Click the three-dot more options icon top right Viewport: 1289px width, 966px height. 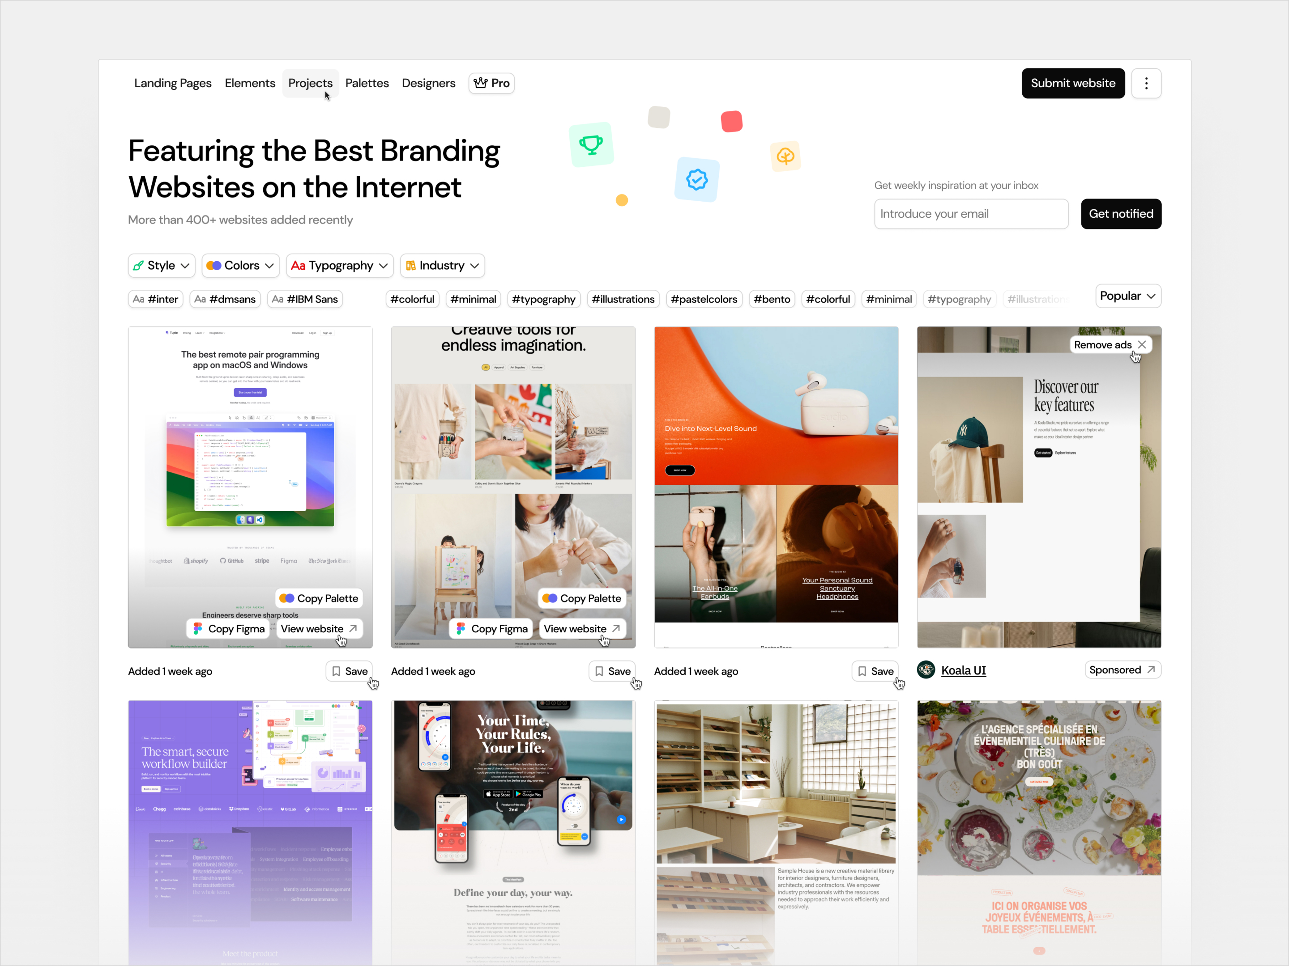[x=1147, y=82]
